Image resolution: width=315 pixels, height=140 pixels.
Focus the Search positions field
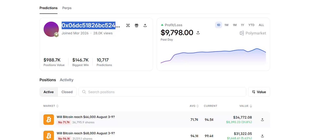tap(162, 92)
